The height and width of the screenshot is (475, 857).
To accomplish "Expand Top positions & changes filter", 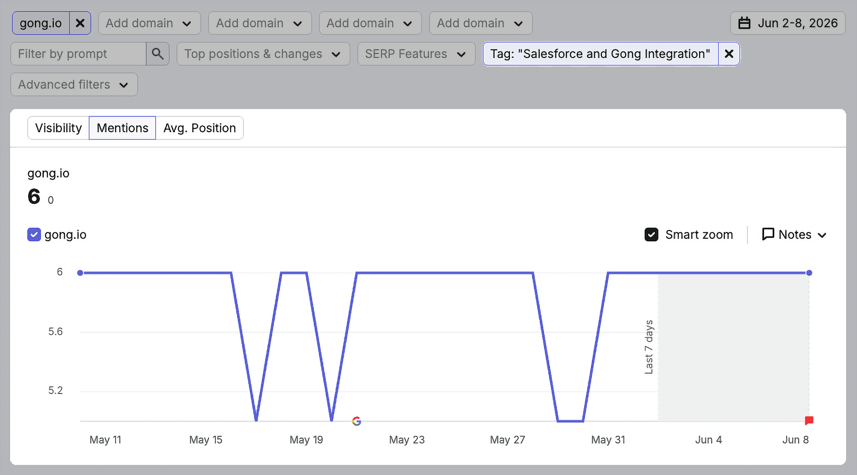I will coord(263,54).
